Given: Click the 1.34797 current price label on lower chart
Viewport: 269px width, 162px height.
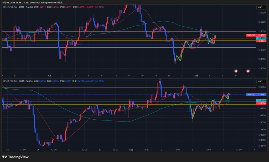Looking at the screenshot, I should click(261, 94).
